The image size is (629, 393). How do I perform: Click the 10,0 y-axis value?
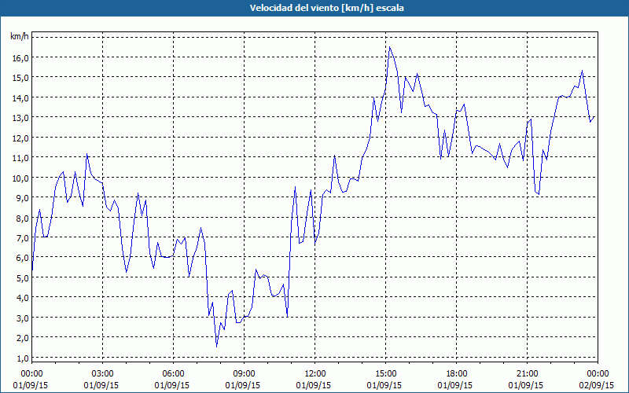(20, 178)
